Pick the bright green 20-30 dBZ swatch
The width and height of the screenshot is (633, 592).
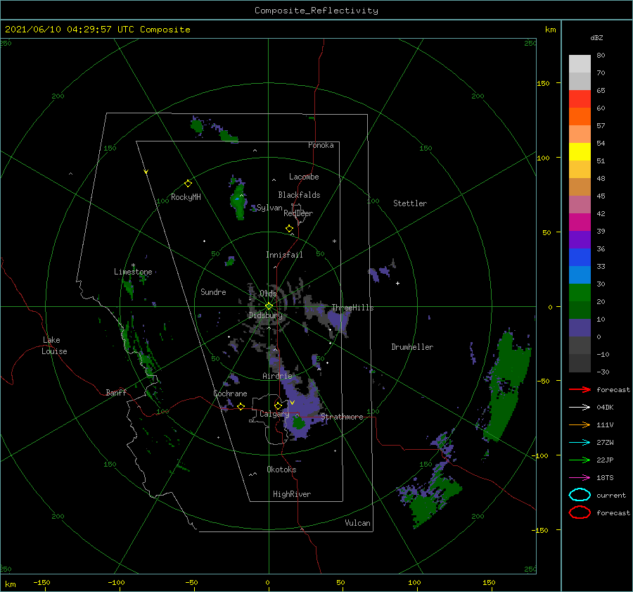[580, 293]
